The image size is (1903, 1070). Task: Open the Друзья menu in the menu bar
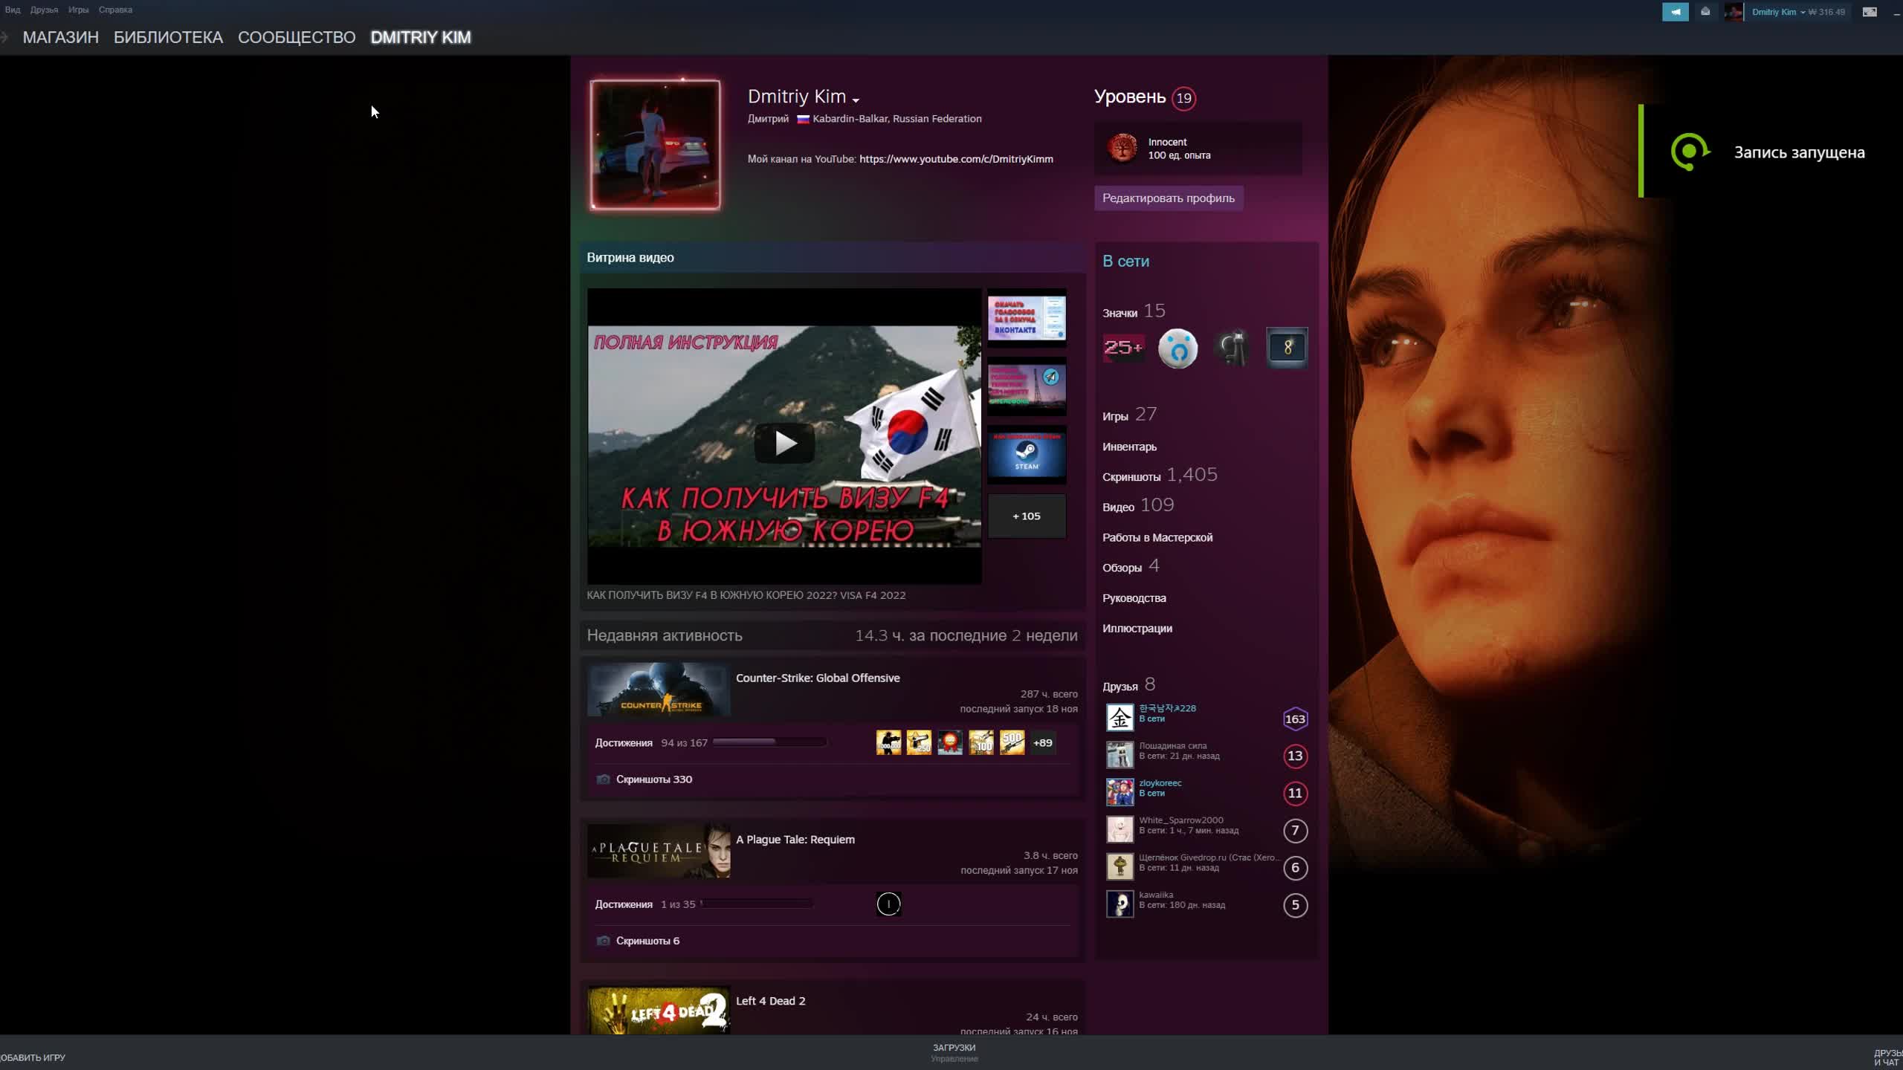click(x=45, y=10)
